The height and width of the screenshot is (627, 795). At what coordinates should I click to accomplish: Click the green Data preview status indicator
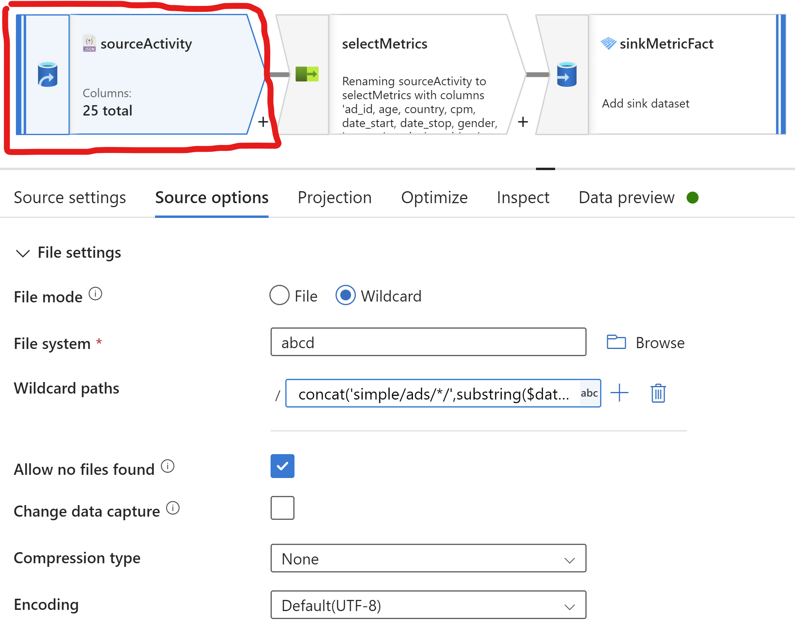(x=693, y=197)
